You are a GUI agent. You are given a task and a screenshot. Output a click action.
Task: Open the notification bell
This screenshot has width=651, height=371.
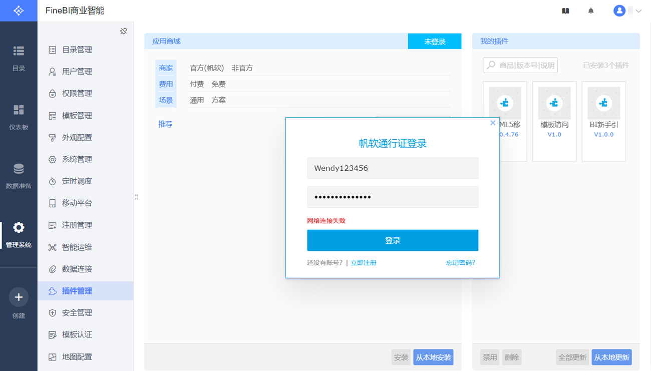coord(591,11)
